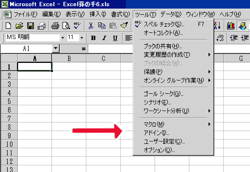Click the Save floppy disk icon

[30, 26]
